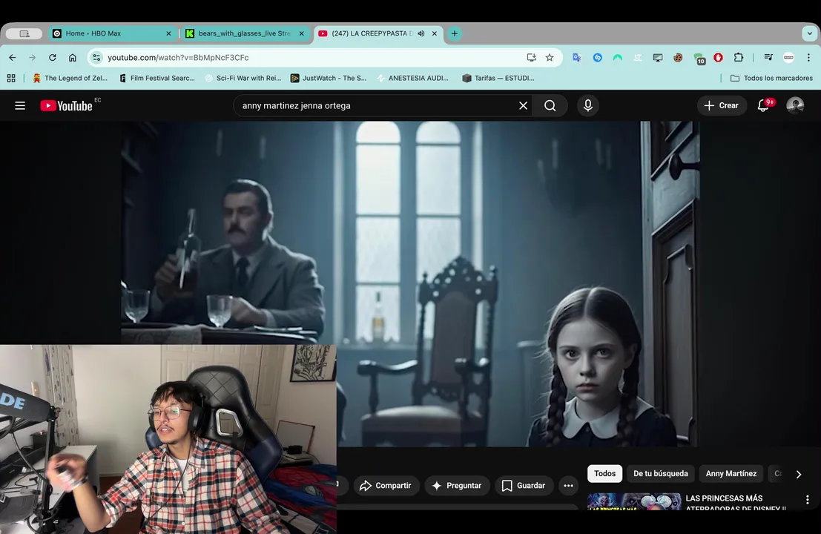
Task: Open the JustWatch - The S... bookmark
Action: point(329,78)
